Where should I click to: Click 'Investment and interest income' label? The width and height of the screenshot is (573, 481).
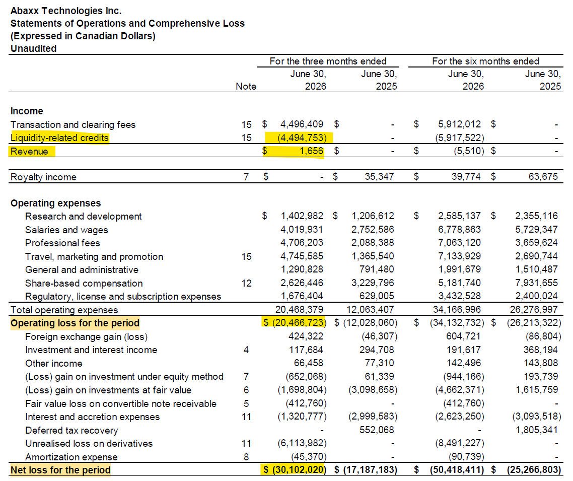coord(91,350)
